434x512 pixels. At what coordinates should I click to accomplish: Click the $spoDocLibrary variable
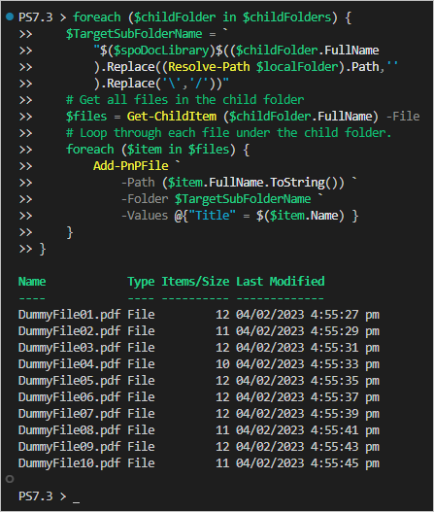161,51
